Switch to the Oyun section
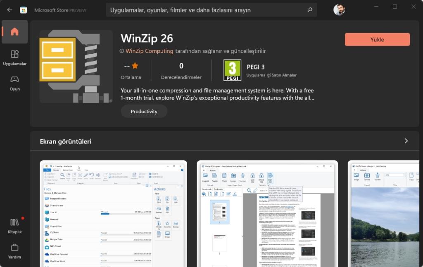This screenshot has width=423, height=267. pyautogui.click(x=14, y=82)
